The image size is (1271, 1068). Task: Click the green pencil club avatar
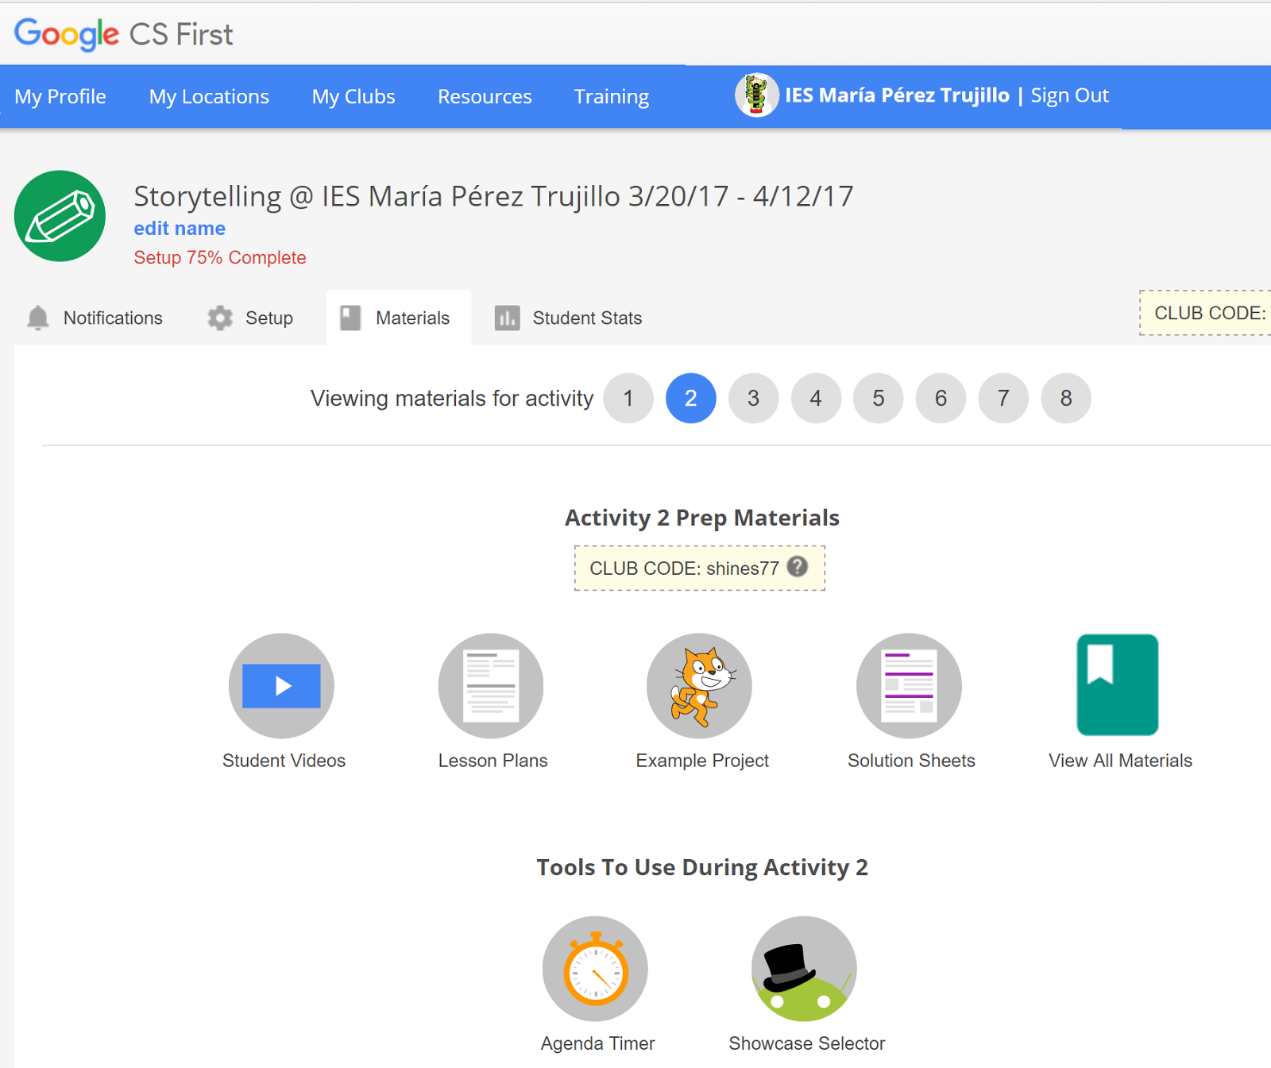coord(60,216)
